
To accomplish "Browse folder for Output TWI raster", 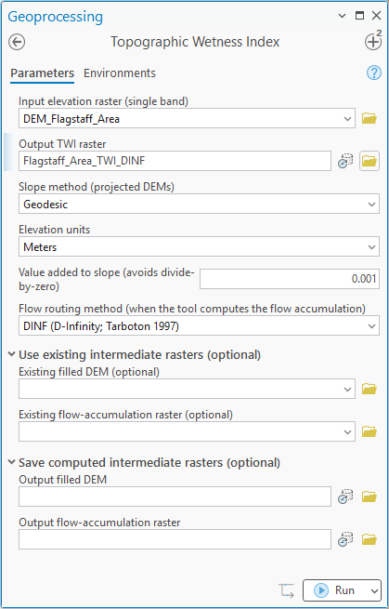I will click(x=370, y=161).
